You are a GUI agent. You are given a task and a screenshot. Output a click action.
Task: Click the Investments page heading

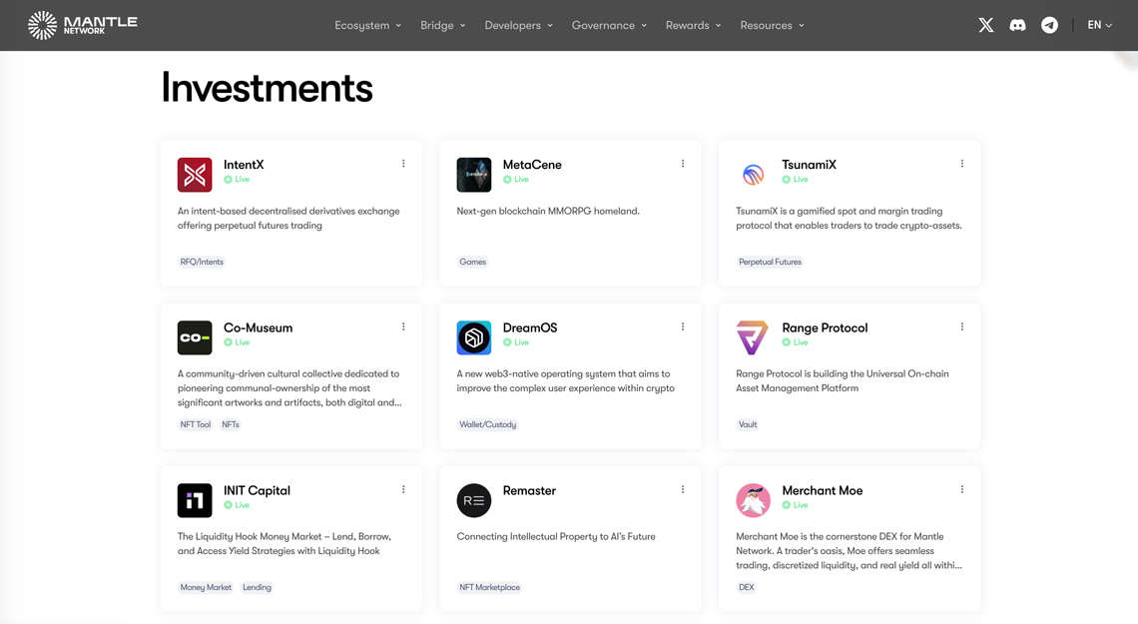[x=267, y=88]
